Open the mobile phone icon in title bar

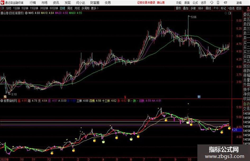coord(218,3)
